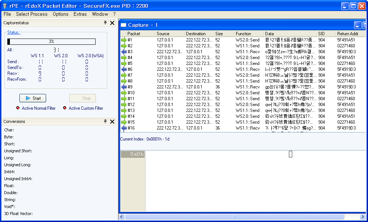Open the Options menu

coord(60,14)
